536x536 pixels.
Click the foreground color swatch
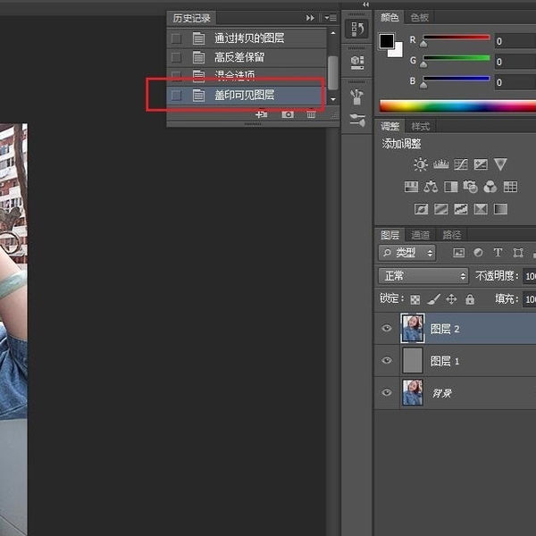(x=387, y=41)
